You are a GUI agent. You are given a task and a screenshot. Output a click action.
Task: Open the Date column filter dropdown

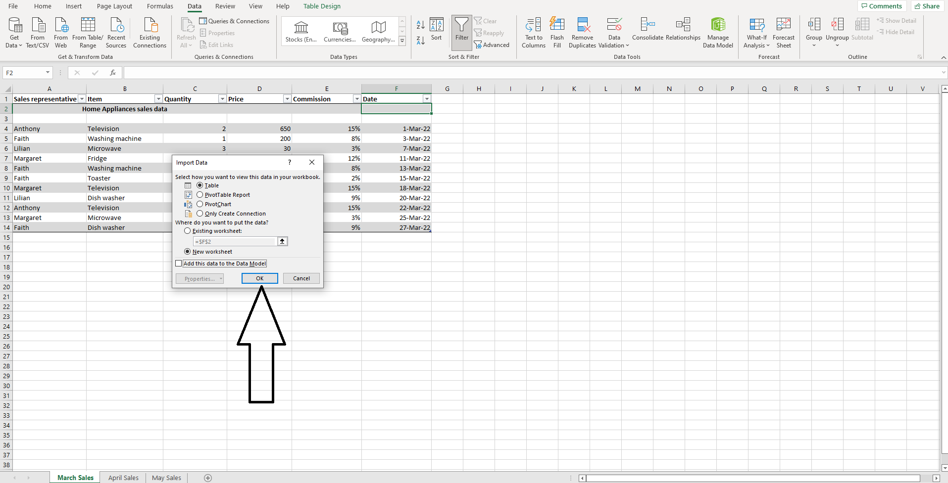tap(426, 98)
